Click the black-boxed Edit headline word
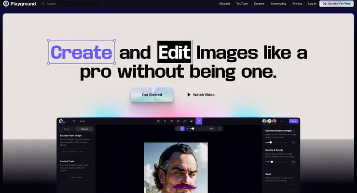357x193 pixels. 174,52
